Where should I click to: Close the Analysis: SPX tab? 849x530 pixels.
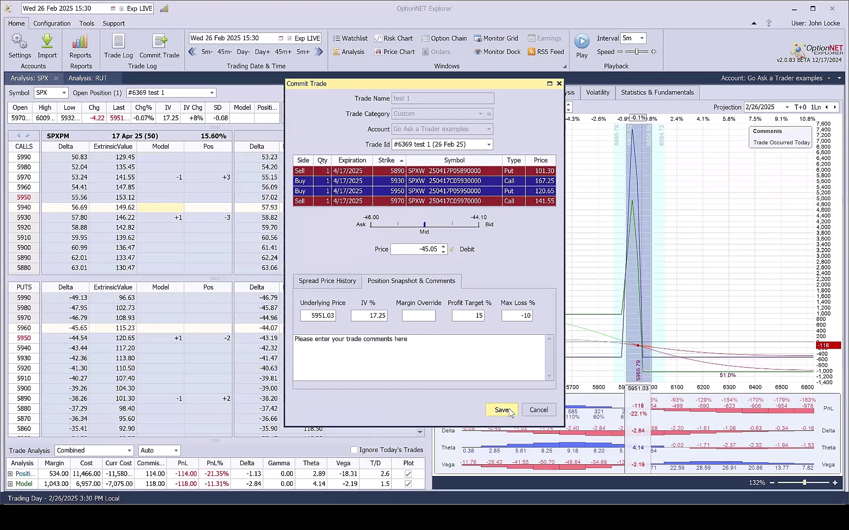click(x=56, y=78)
